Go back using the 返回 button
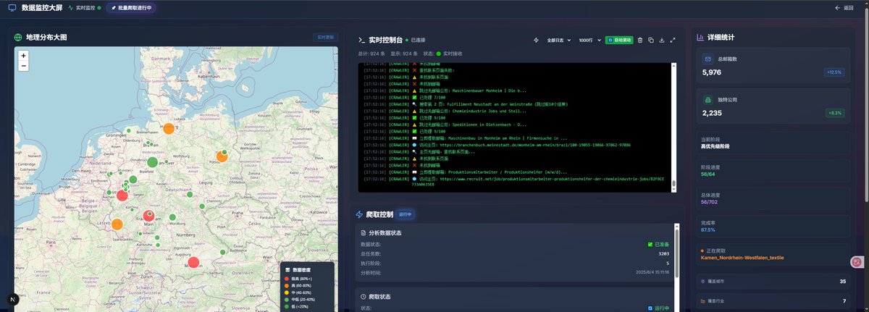This screenshot has height=312, width=869. click(844, 7)
